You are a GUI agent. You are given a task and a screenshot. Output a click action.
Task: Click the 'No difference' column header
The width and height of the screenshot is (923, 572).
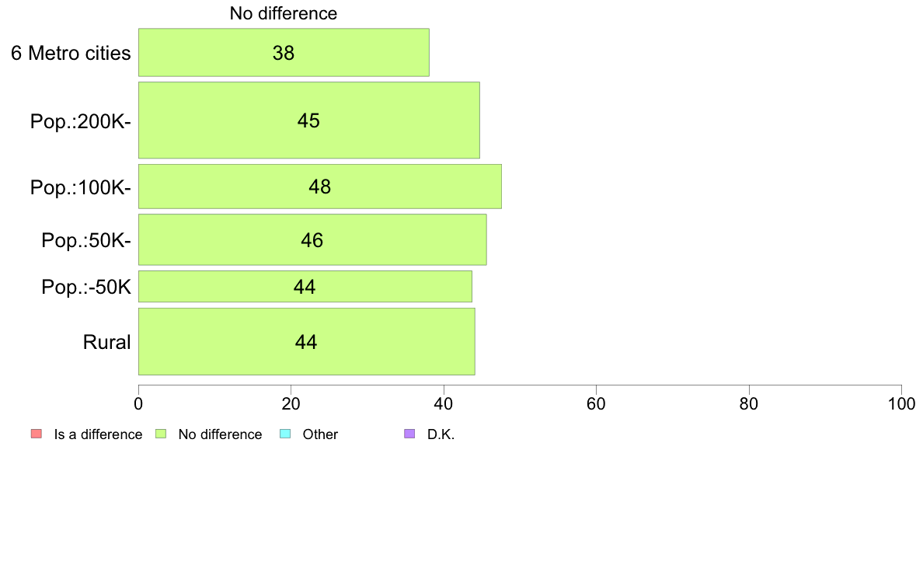point(283,13)
